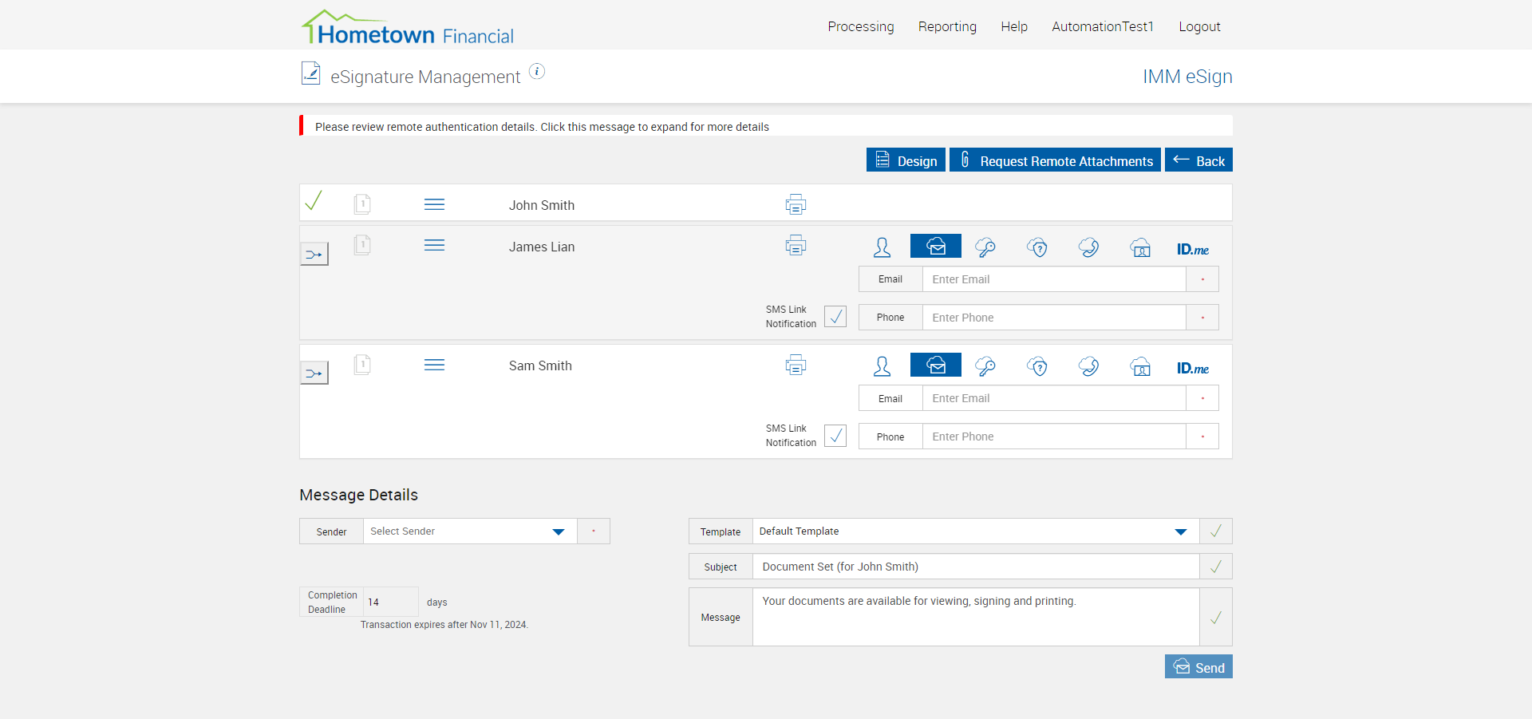Image resolution: width=1532 pixels, height=719 pixels.
Task: Click the Completion Deadline days field
Action: click(x=390, y=602)
